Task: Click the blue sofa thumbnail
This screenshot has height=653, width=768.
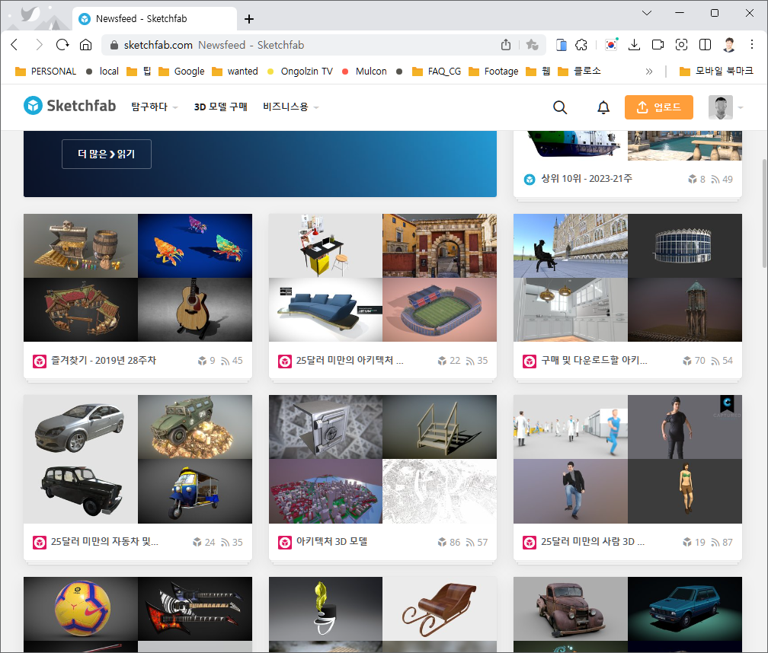Action: 326,310
